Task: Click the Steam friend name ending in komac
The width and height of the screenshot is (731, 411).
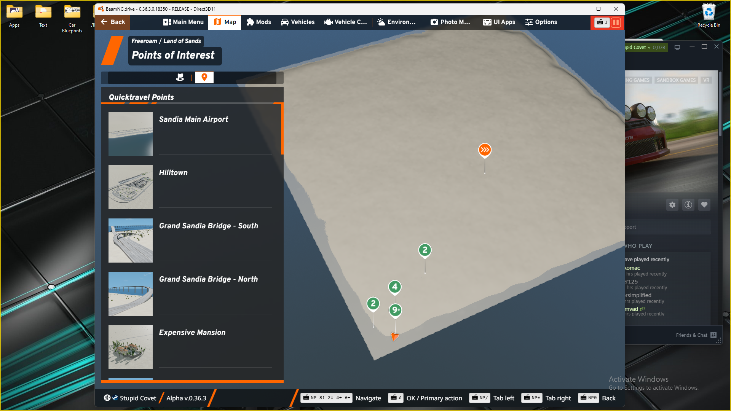Action: point(632,268)
